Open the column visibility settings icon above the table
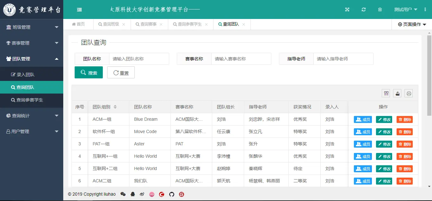 pos(386,93)
